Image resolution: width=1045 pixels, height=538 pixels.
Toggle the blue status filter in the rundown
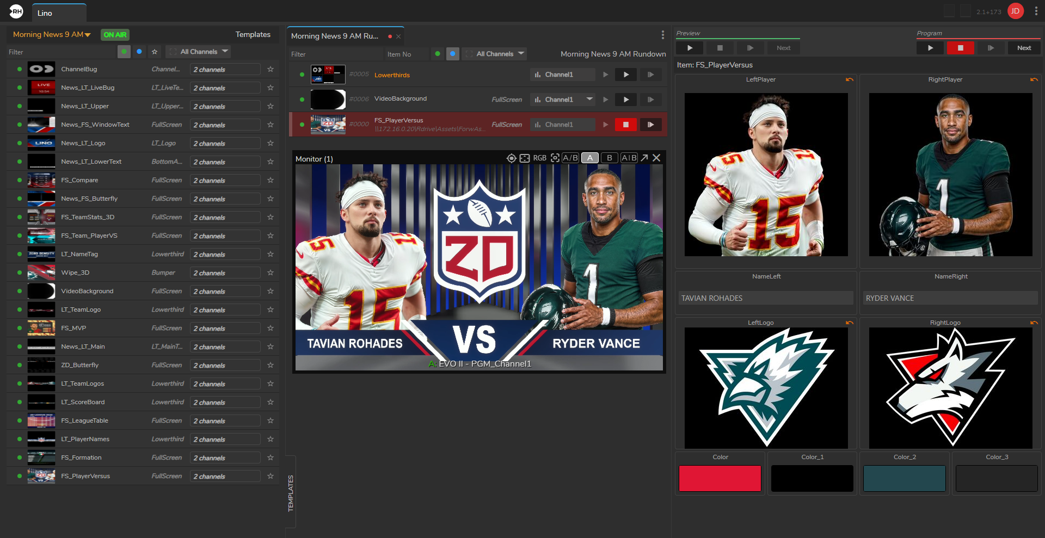(452, 54)
